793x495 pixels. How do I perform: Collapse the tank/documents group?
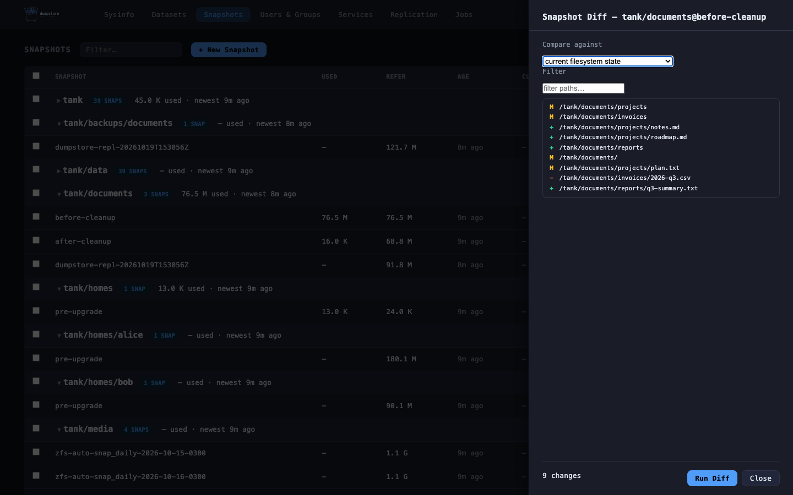coord(59,194)
